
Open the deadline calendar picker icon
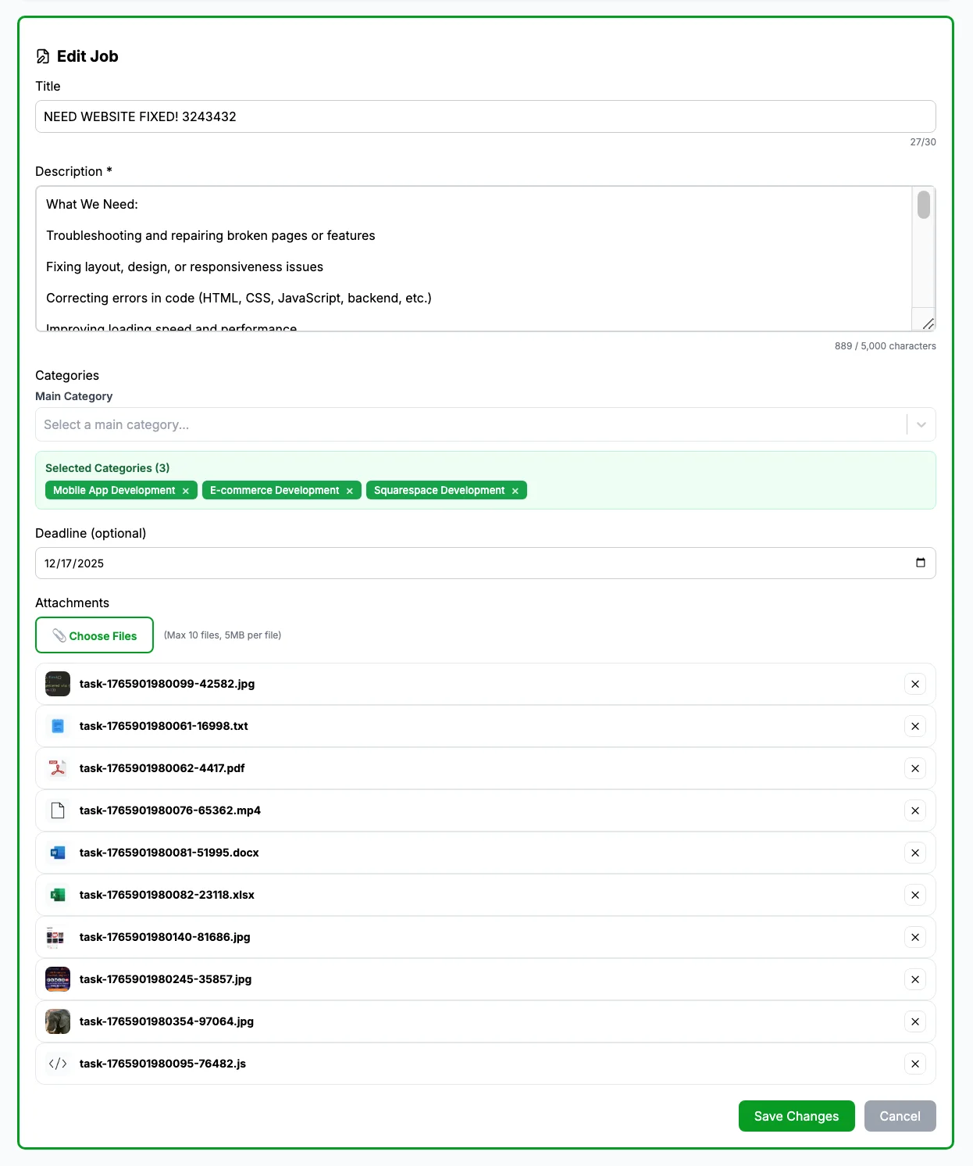click(921, 563)
